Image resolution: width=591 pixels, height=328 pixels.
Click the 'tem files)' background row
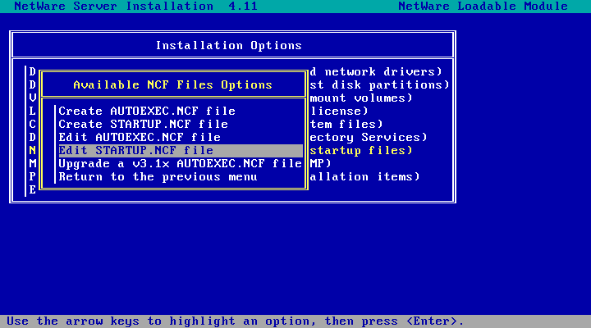[x=346, y=125]
